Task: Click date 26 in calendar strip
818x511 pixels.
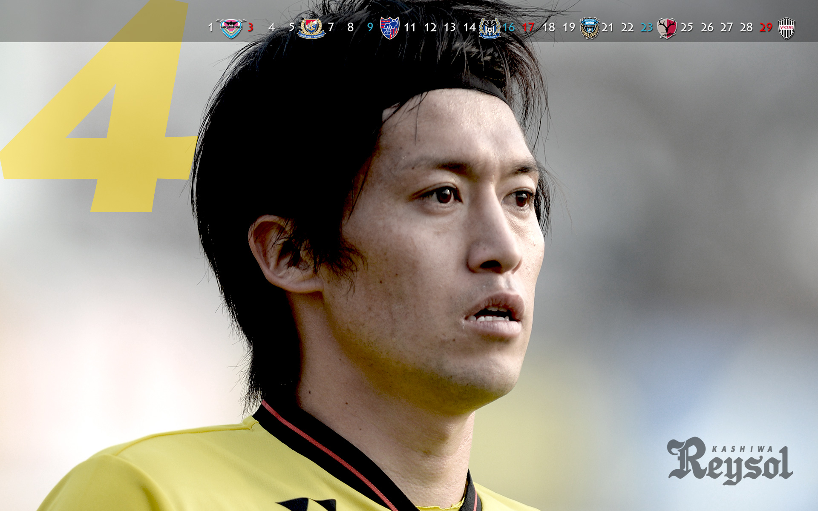Action: [707, 28]
